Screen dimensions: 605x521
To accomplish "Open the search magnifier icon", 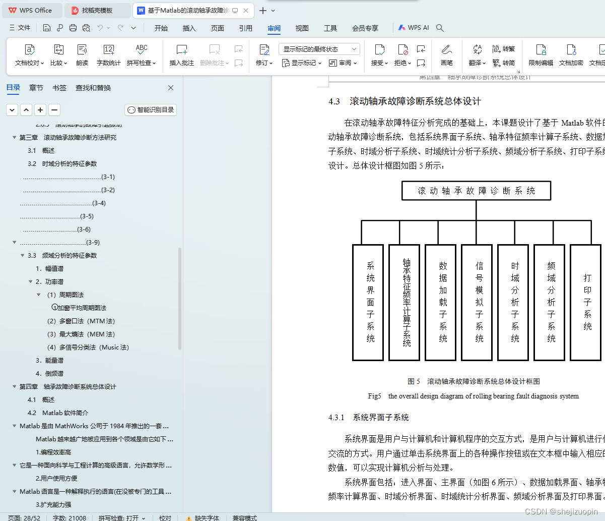I will (440, 28).
